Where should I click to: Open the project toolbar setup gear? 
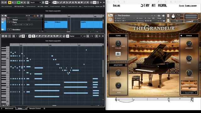click(x=104, y=3)
